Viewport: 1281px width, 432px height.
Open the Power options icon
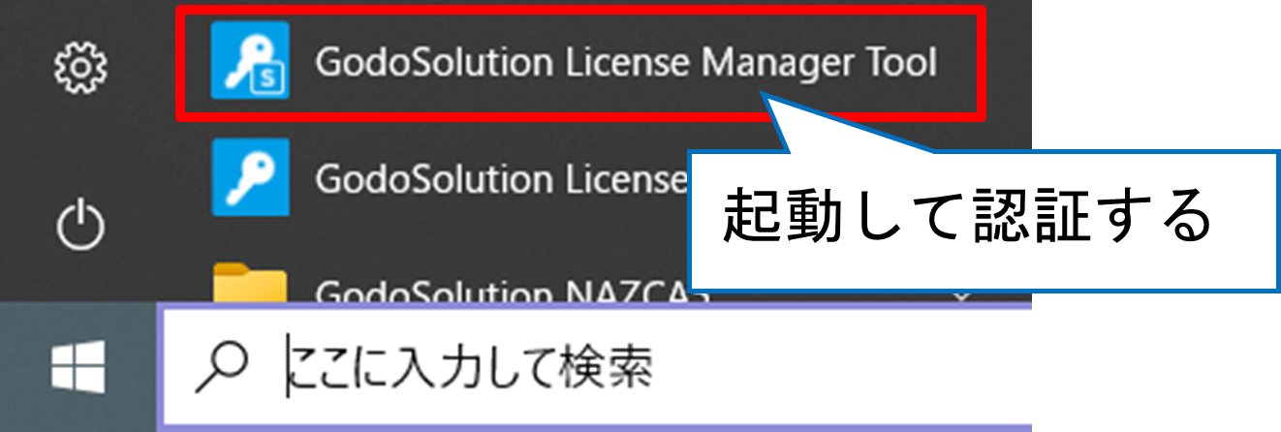(x=81, y=226)
